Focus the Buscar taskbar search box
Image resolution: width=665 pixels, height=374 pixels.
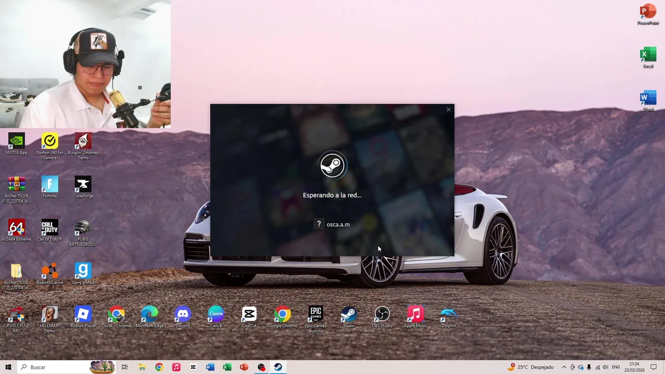tap(66, 367)
